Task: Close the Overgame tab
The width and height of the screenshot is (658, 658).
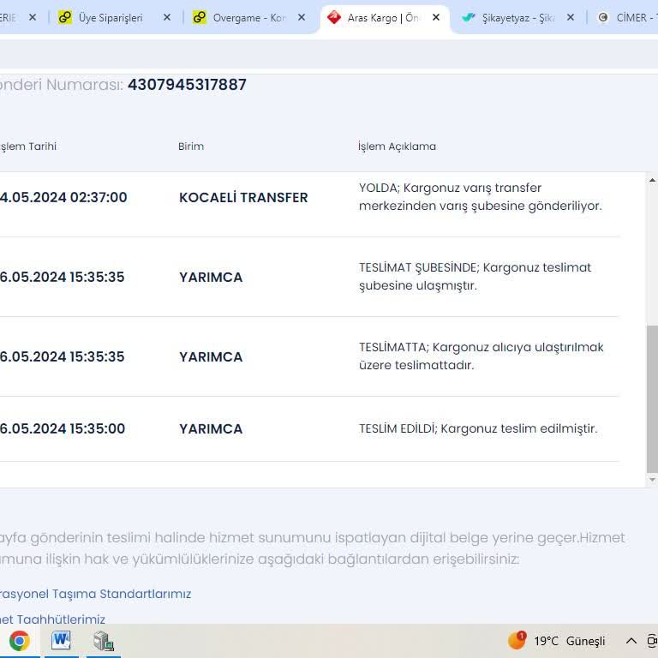Action: [302, 18]
